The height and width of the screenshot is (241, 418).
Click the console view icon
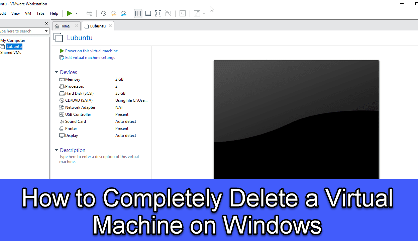tap(183, 13)
